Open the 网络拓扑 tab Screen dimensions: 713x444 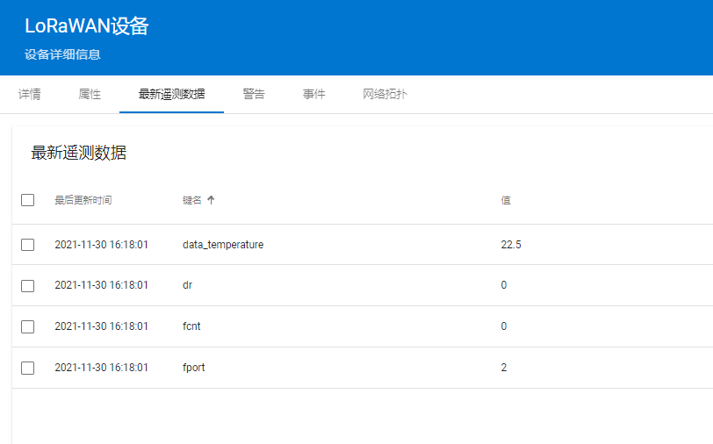point(385,94)
